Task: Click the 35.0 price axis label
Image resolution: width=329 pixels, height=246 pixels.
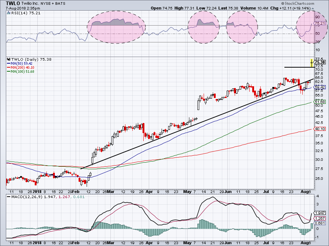Action: [x=319, y=143]
